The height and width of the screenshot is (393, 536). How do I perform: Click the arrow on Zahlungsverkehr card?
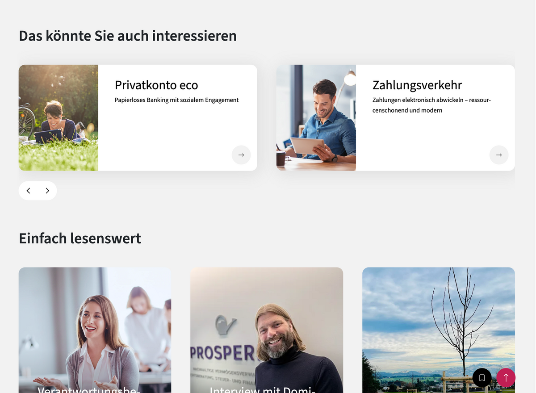[x=499, y=155]
